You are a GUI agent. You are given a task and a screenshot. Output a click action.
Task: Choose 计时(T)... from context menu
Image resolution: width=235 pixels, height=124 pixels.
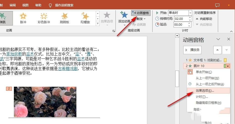click(x=202, y=97)
